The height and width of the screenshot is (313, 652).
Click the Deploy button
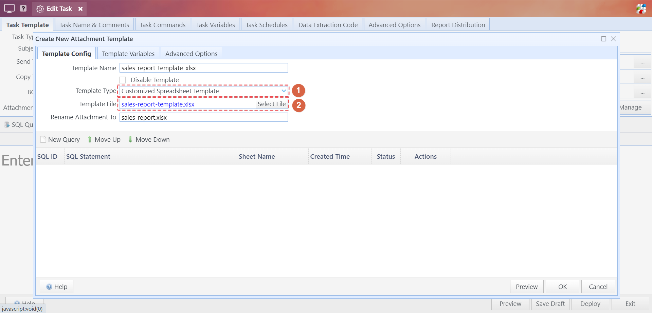[x=590, y=304]
